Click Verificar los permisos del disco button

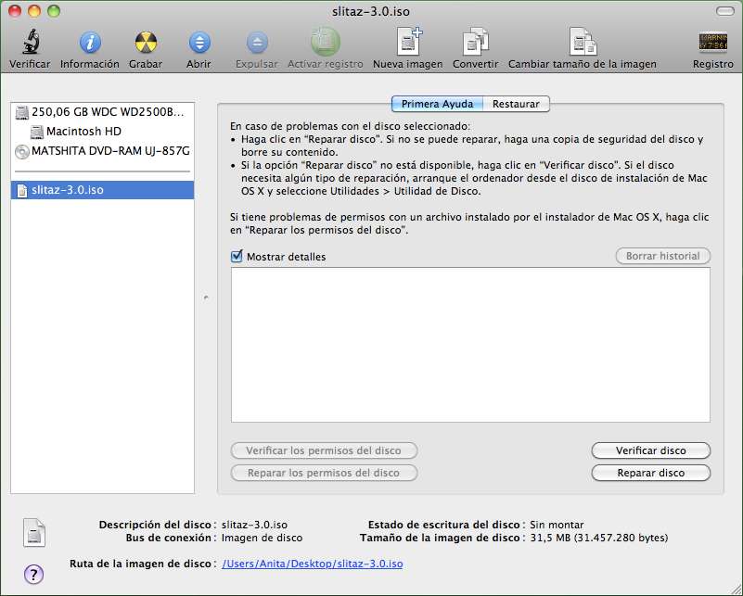(324, 450)
